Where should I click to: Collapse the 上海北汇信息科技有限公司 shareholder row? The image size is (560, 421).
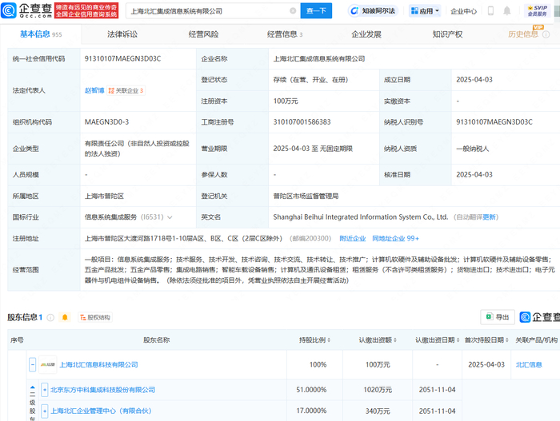coord(33,364)
